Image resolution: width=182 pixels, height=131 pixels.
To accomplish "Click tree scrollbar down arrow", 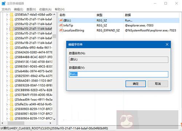I will [x=54, y=119].
